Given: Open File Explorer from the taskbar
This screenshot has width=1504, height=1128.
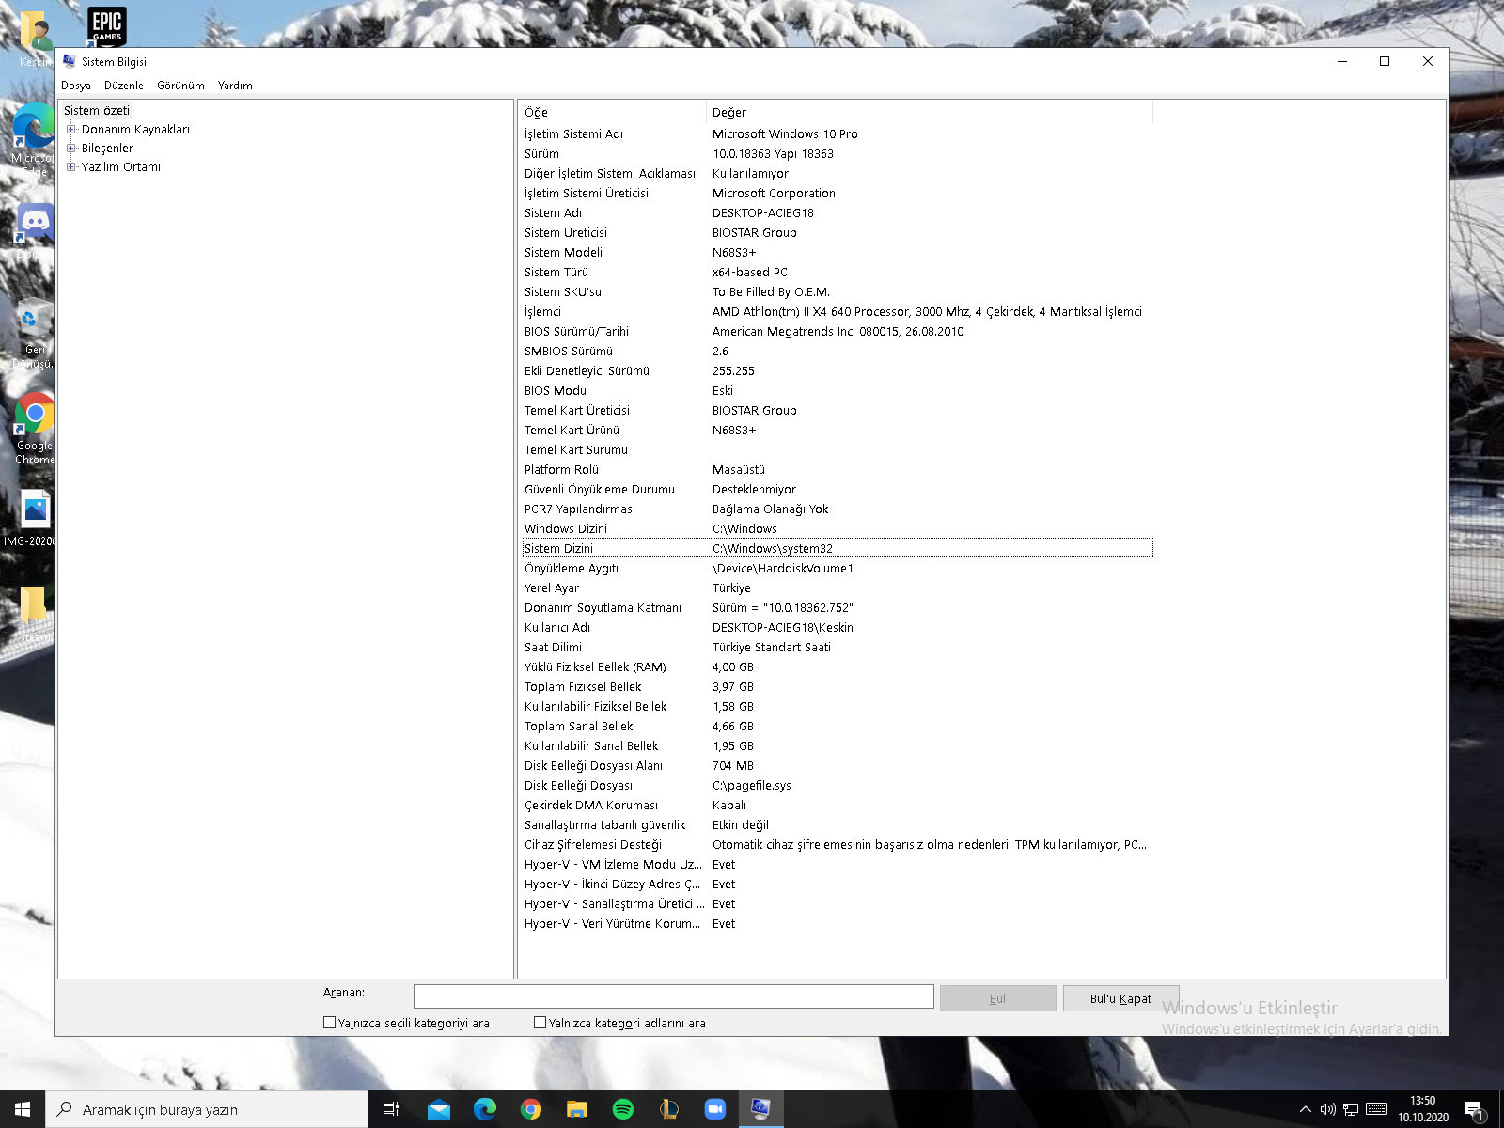Looking at the screenshot, I should click(577, 1109).
